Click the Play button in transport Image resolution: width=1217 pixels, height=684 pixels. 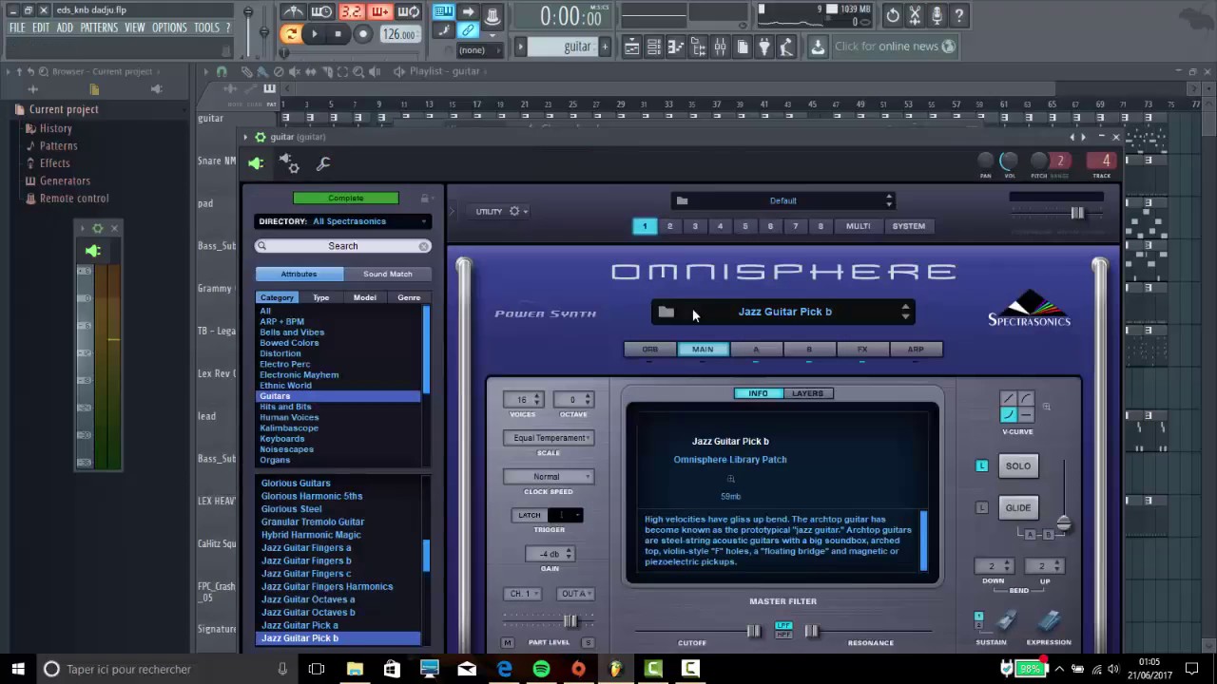click(315, 34)
